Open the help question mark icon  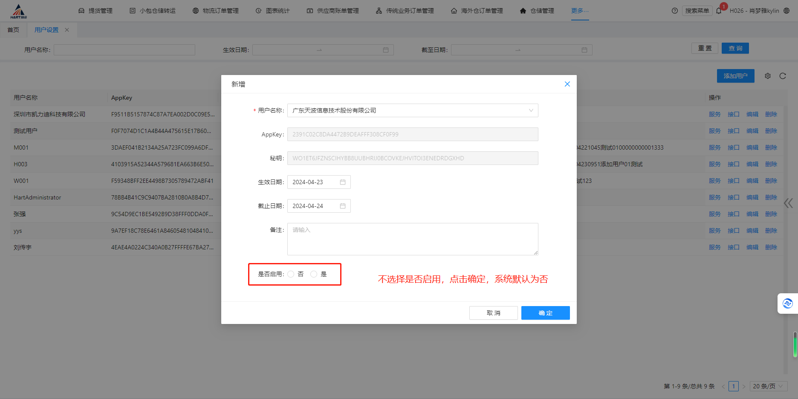(674, 11)
